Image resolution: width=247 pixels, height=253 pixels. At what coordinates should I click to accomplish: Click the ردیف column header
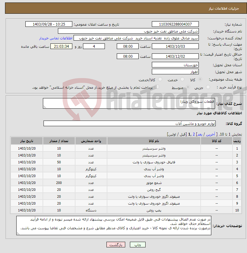click(237, 141)
